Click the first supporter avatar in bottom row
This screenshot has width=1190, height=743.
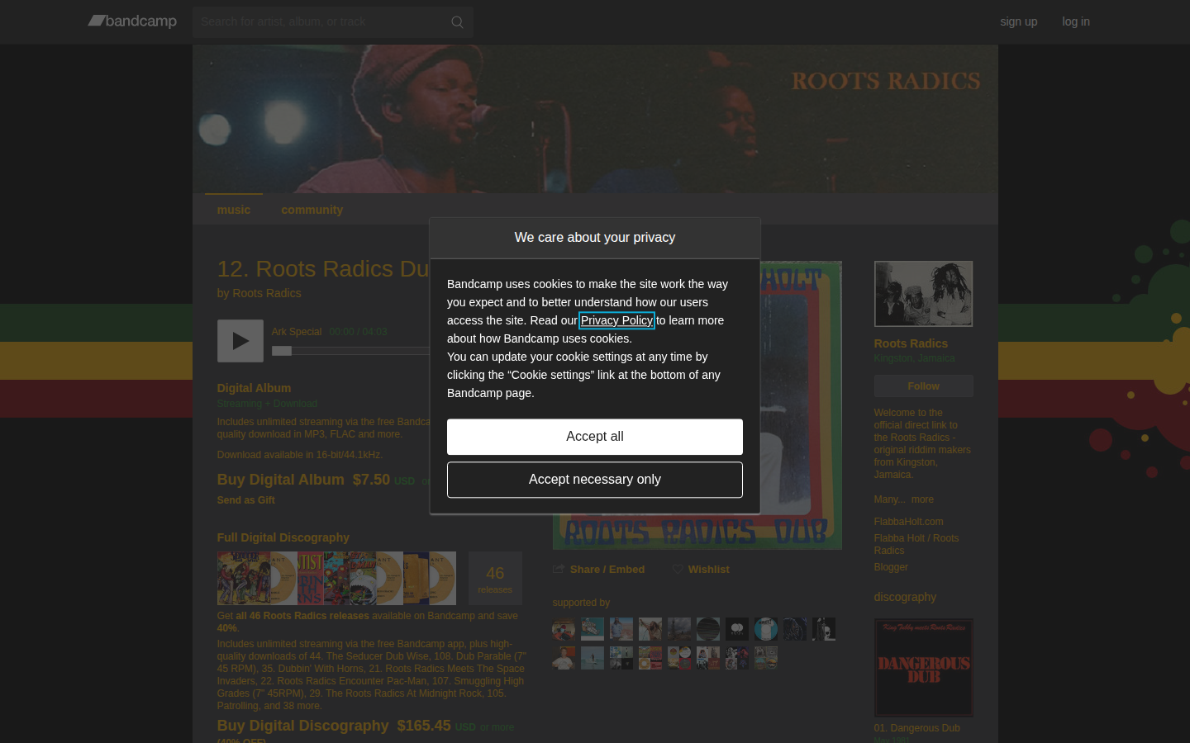564,658
